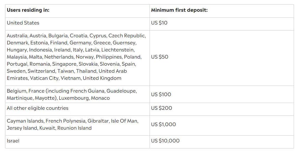Click the US $1,000 deposit value
This screenshot has width=298, height=152.
coord(163,124)
